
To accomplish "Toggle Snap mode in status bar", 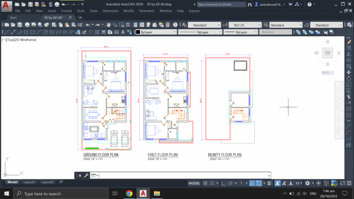I will pos(212,183).
